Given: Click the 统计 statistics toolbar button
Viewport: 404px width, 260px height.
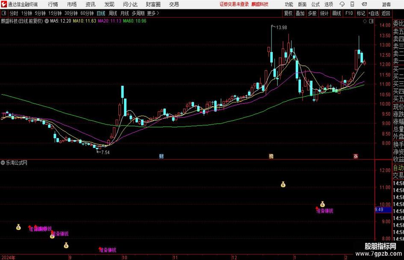Looking at the screenshot, I should 324,13.
